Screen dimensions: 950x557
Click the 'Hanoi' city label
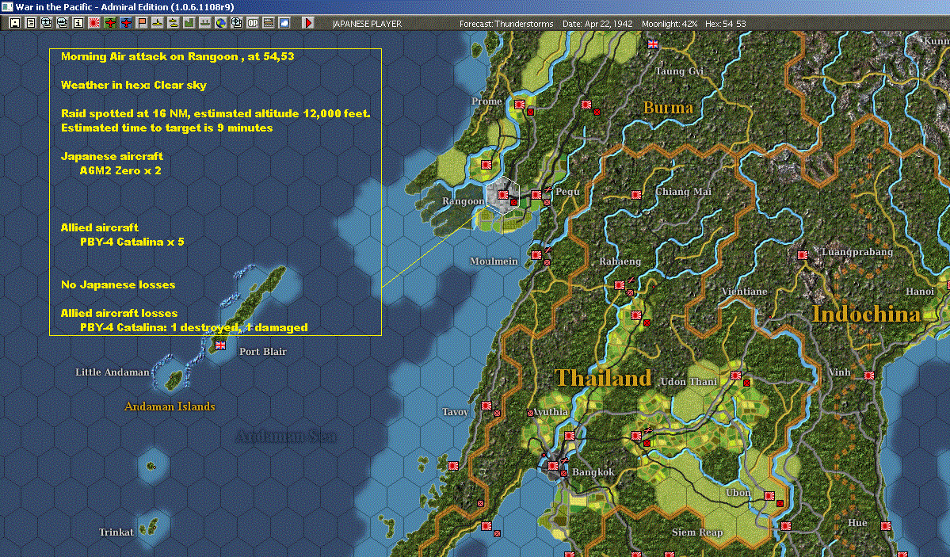click(920, 292)
